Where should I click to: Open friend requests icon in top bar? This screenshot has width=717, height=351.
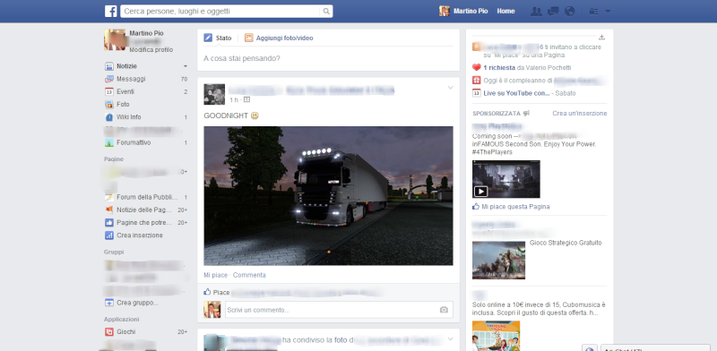[x=536, y=12]
